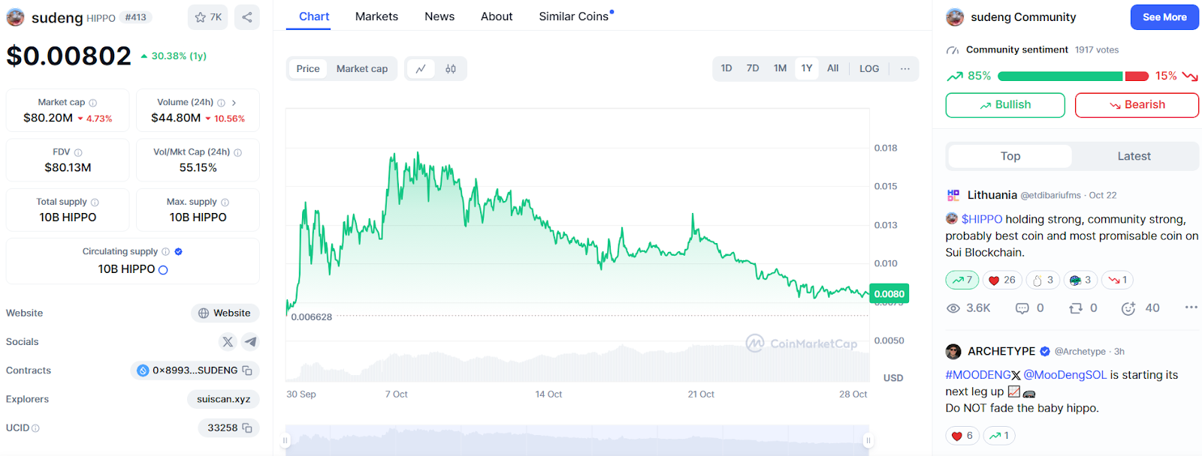Click heart reaction 6 on ARCHETYPE post
This screenshot has width=1202, height=456.
(x=962, y=436)
